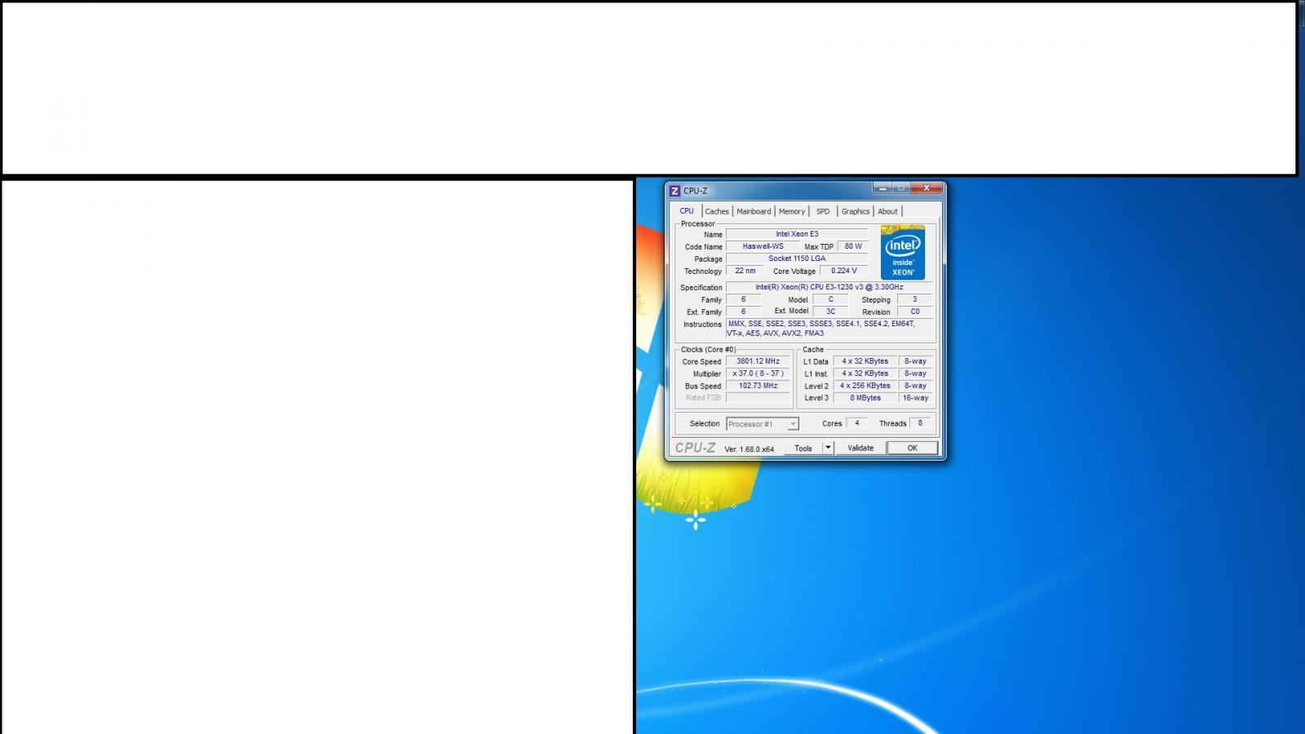
Task: Click the Name field 'Intel Xeon E3'
Action: (x=797, y=234)
